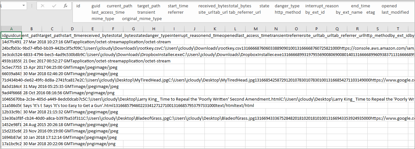Select column A header
This screenshot has height=149, width=415.
click(x=11, y=29)
